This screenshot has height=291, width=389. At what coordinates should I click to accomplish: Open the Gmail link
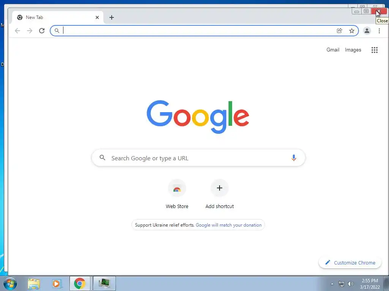(x=333, y=50)
